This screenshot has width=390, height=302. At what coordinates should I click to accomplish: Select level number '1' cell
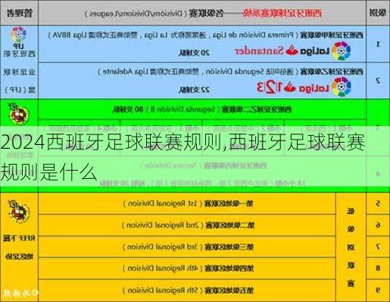378,45
